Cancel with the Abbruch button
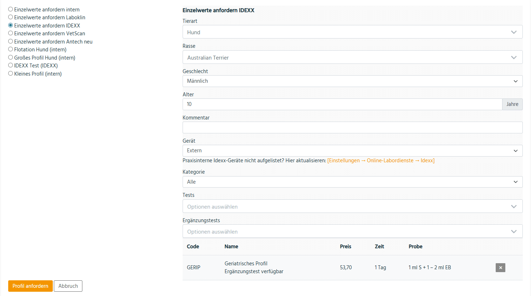Viewport: 531px width, 296px height. (x=68, y=286)
